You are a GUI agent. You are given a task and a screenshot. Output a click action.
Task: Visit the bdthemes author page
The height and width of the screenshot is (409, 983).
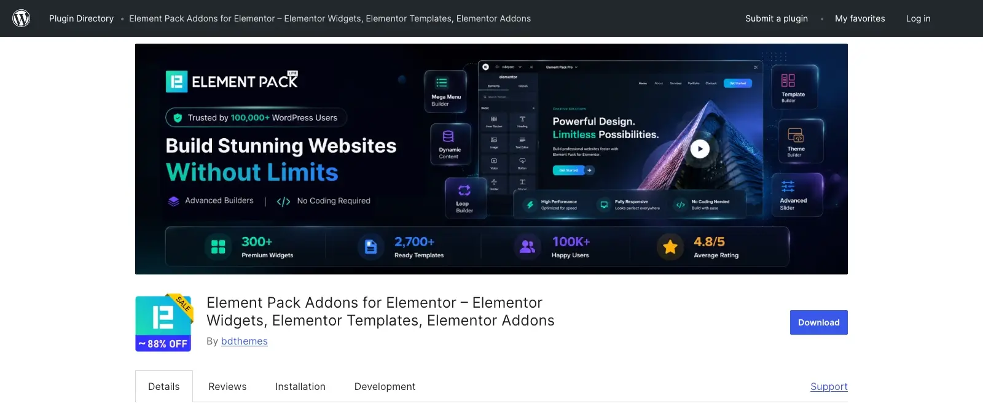coord(245,341)
